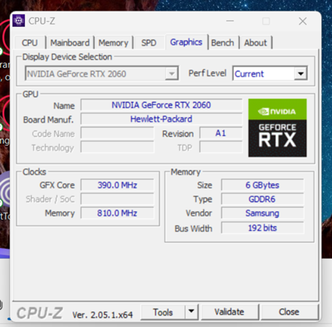This screenshot has width=332, height=327.
Task: Open the Display Device Selection dropdown
Action: coord(102,74)
